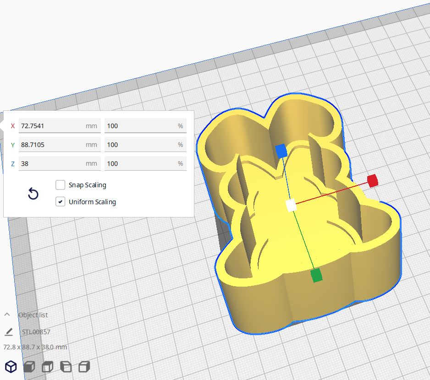Click the pencil icon beside STL00857
The width and height of the screenshot is (430, 380).
tap(10, 331)
